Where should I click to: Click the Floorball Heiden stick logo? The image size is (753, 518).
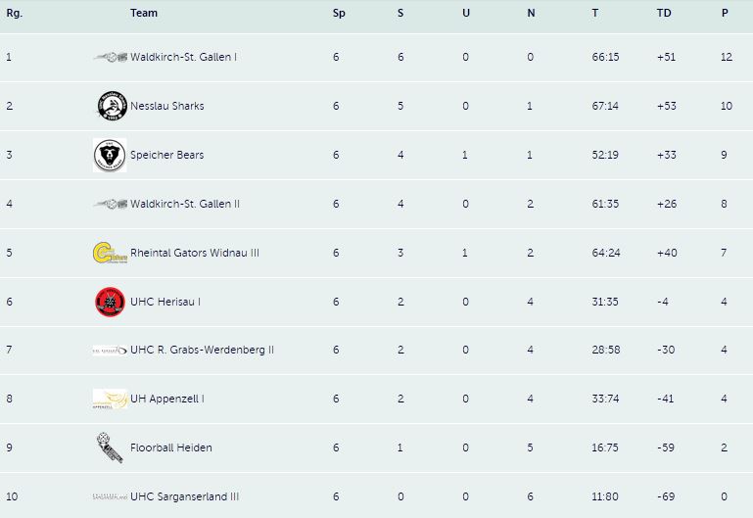tap(110, 447)
